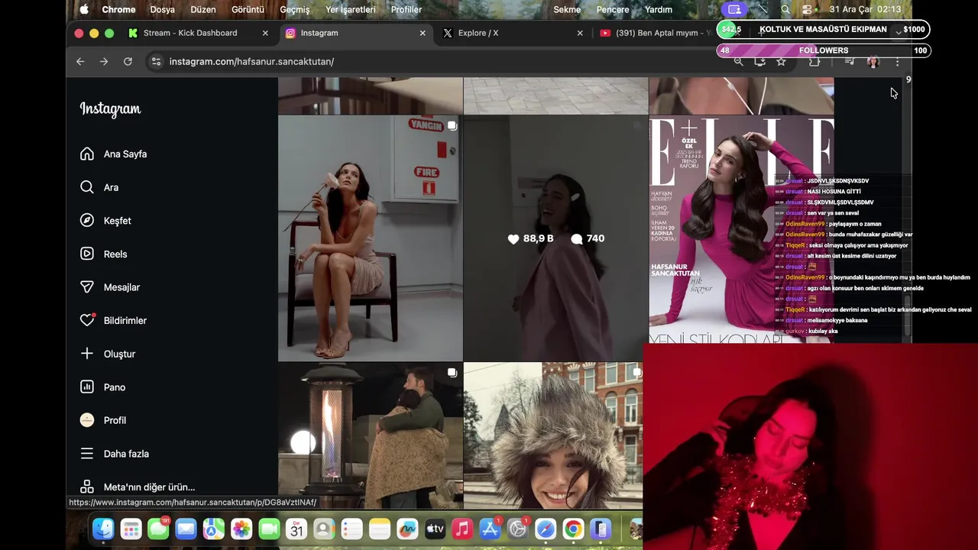Screen dimensions: 978x550
Task: Open the Chrome profile avatar
Action: (x=873, y=61)
